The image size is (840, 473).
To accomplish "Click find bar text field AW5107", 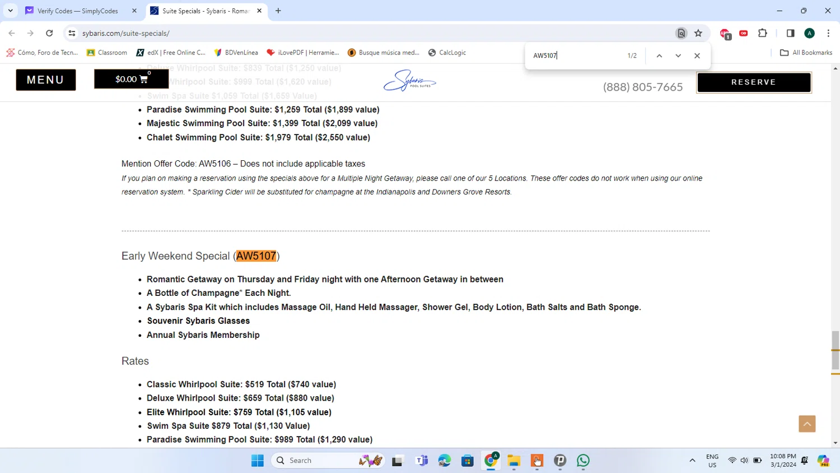I will point(577,55).
